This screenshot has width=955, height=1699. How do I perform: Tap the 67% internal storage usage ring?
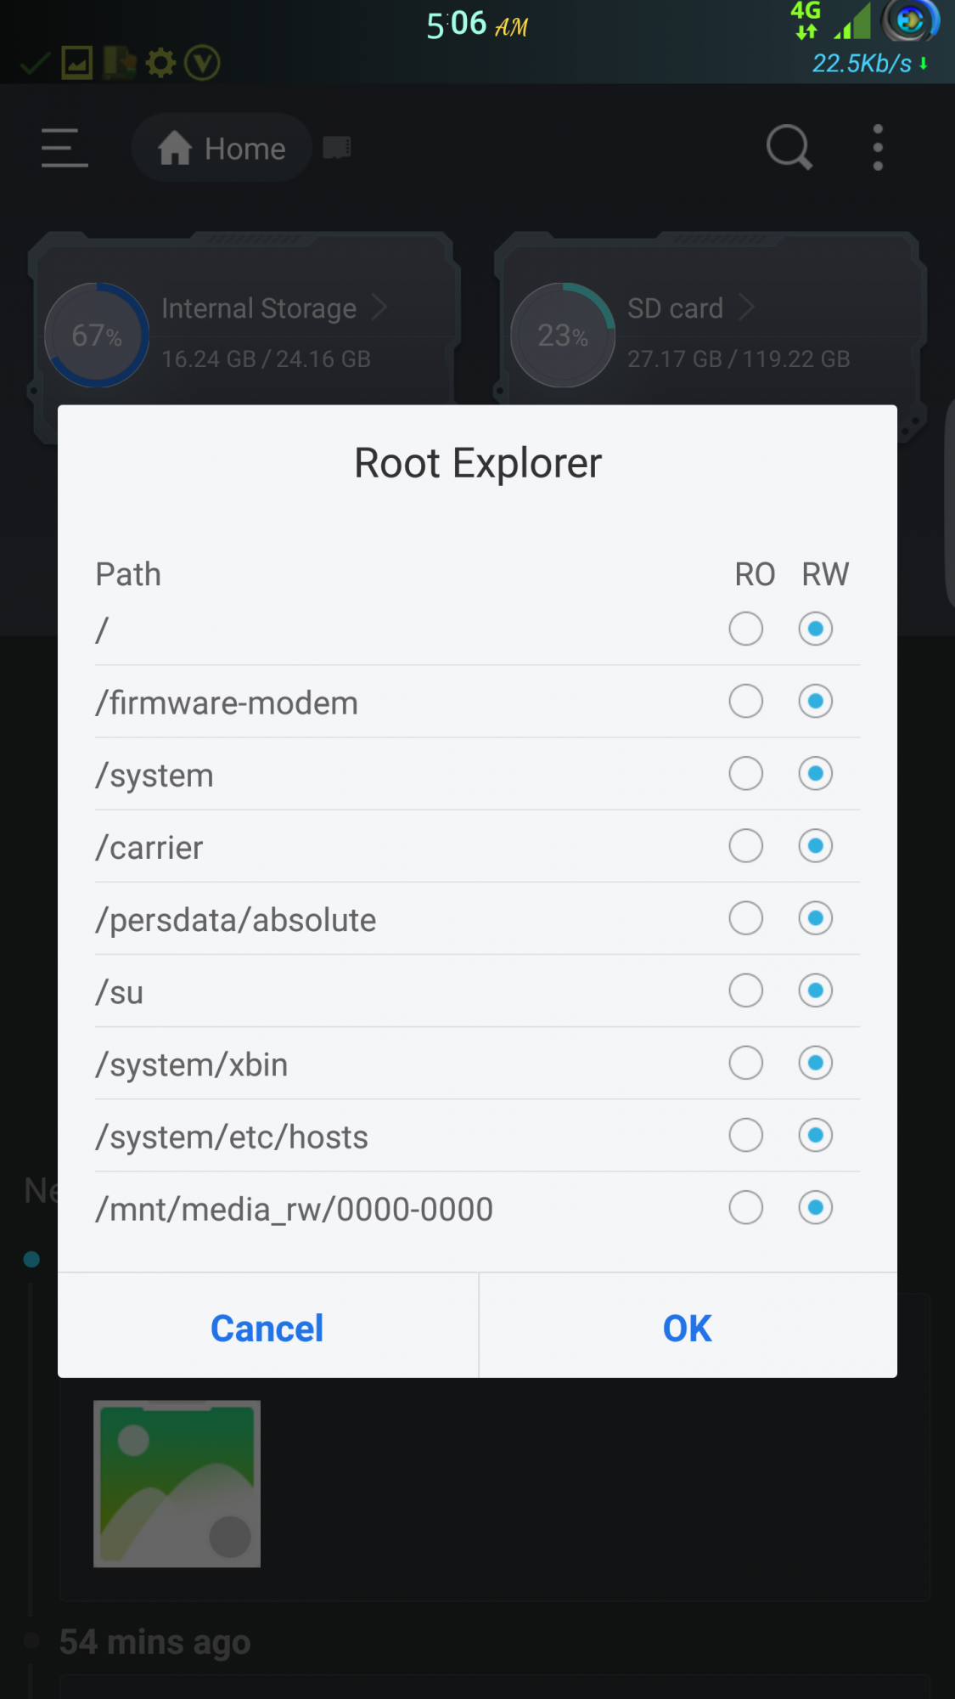click(97, 335)
